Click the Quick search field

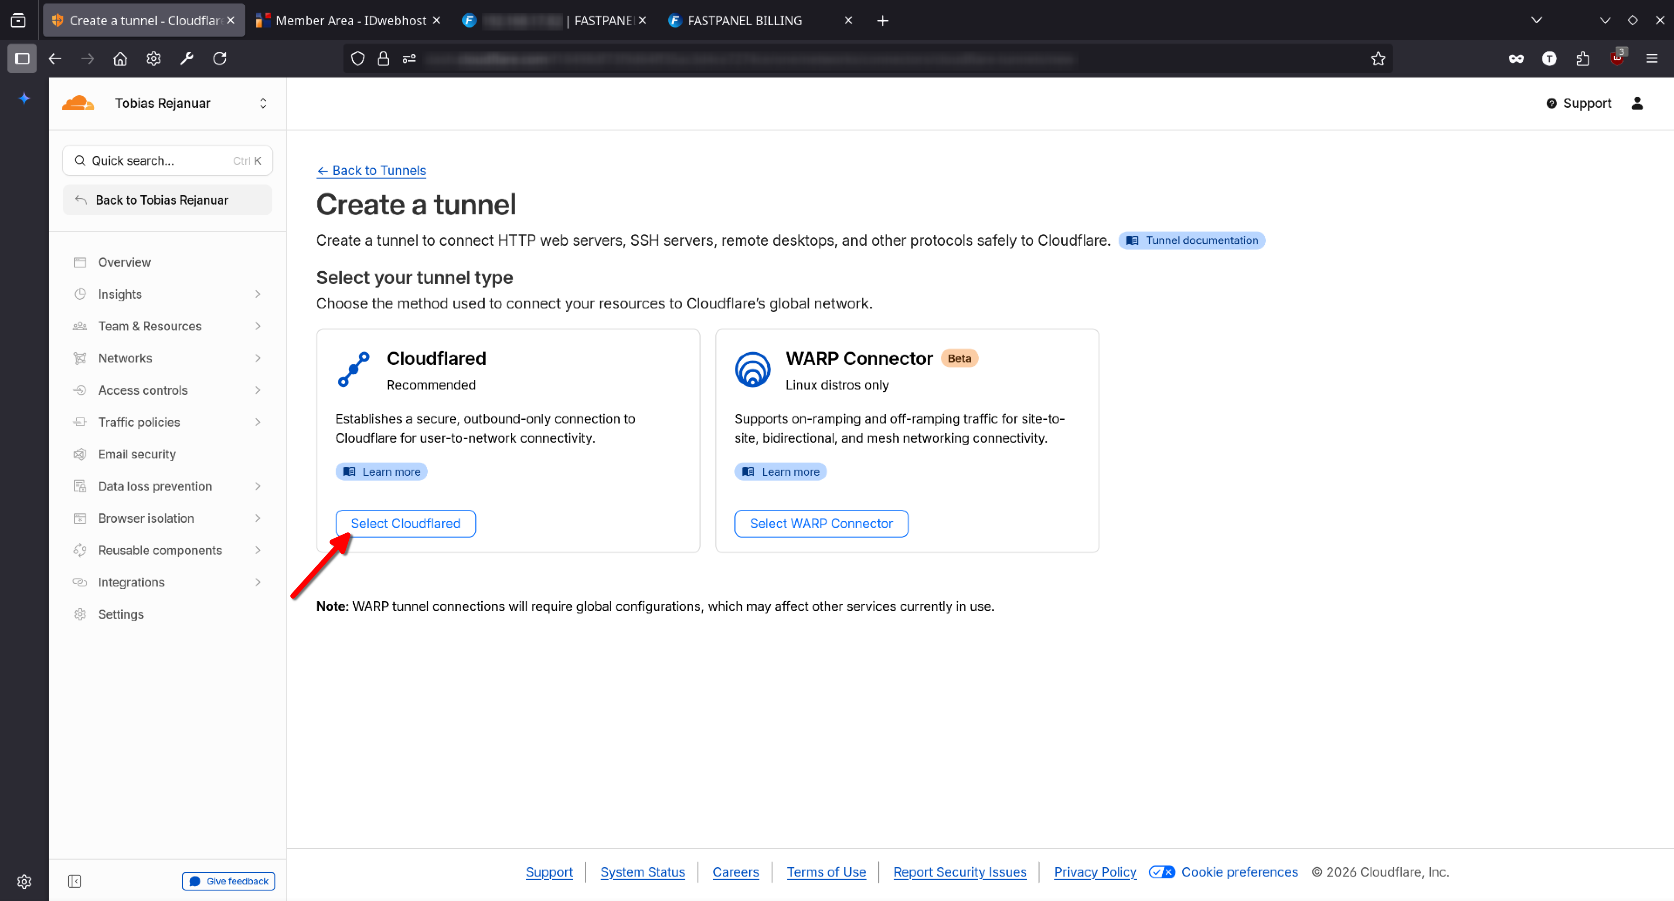coord(168,160)
